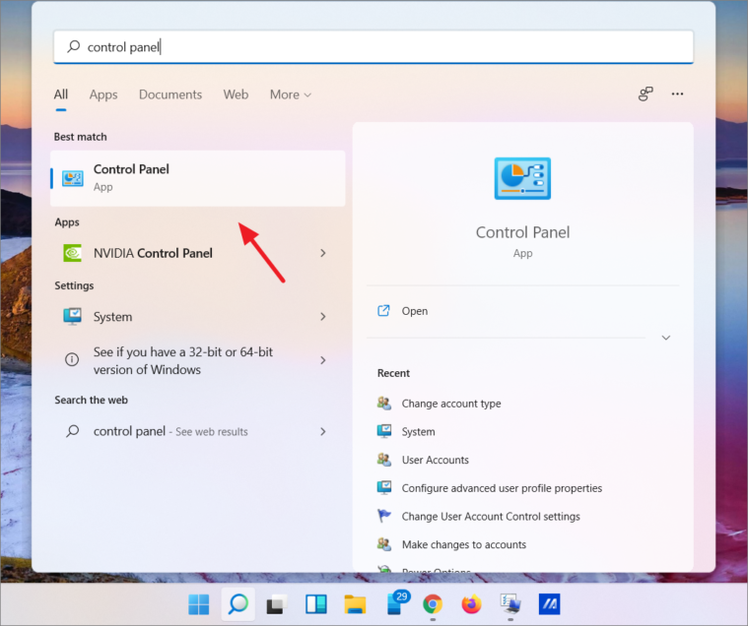
Task: Open Configure advanced user profile properties
Action: tap(502, 488)
